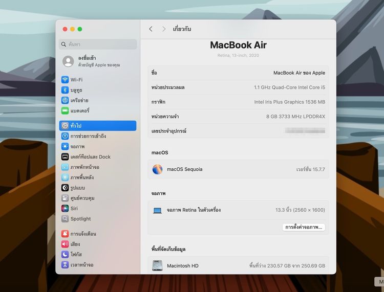Click display size 13.3 นิ้ว (2560 × 1600)
This screenshot has width=384, height=292.
click(300, 210)
